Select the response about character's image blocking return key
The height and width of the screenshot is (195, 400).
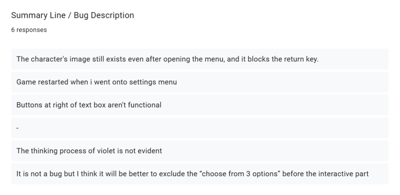coord(200,59)
